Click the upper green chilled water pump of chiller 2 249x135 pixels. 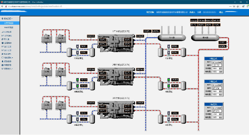click(168, 80)
